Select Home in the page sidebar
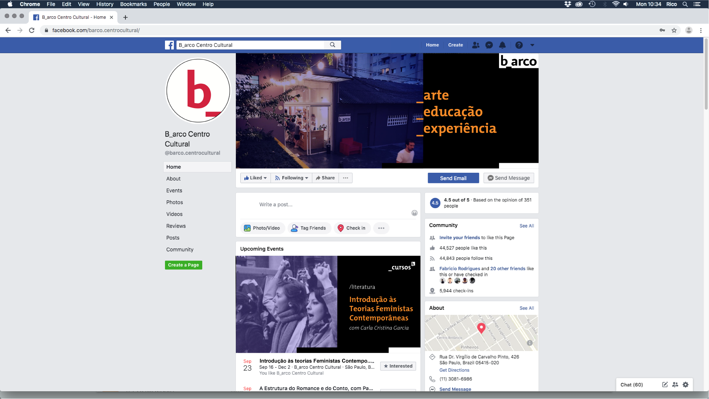 point(197,167)
